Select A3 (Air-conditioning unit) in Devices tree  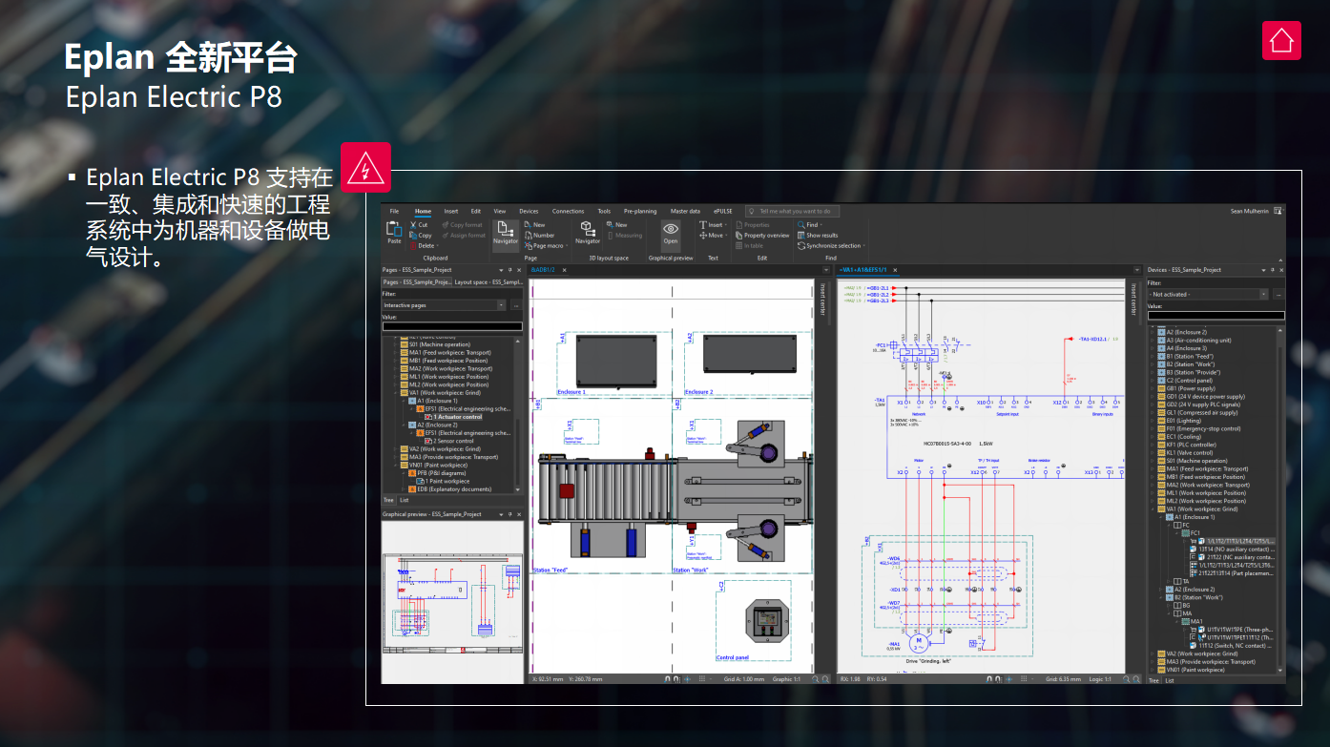pyautogui.click(x=1199, y=341)
